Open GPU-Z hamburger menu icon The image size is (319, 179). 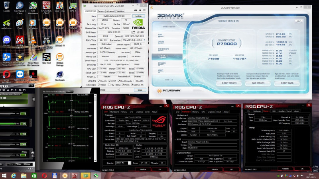pyautogui.click(x=144, y=10)
